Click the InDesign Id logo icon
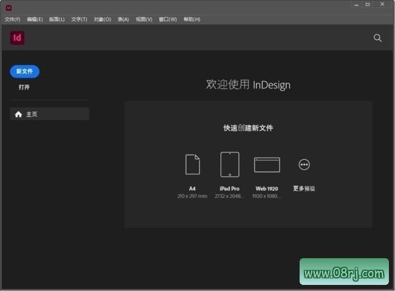Viewport: 395px width, 291px height. 17,38
